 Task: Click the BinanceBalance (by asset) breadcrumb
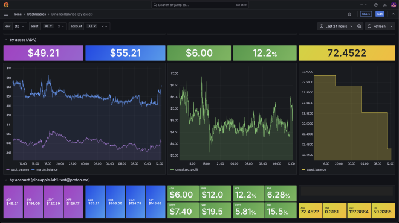72,14
